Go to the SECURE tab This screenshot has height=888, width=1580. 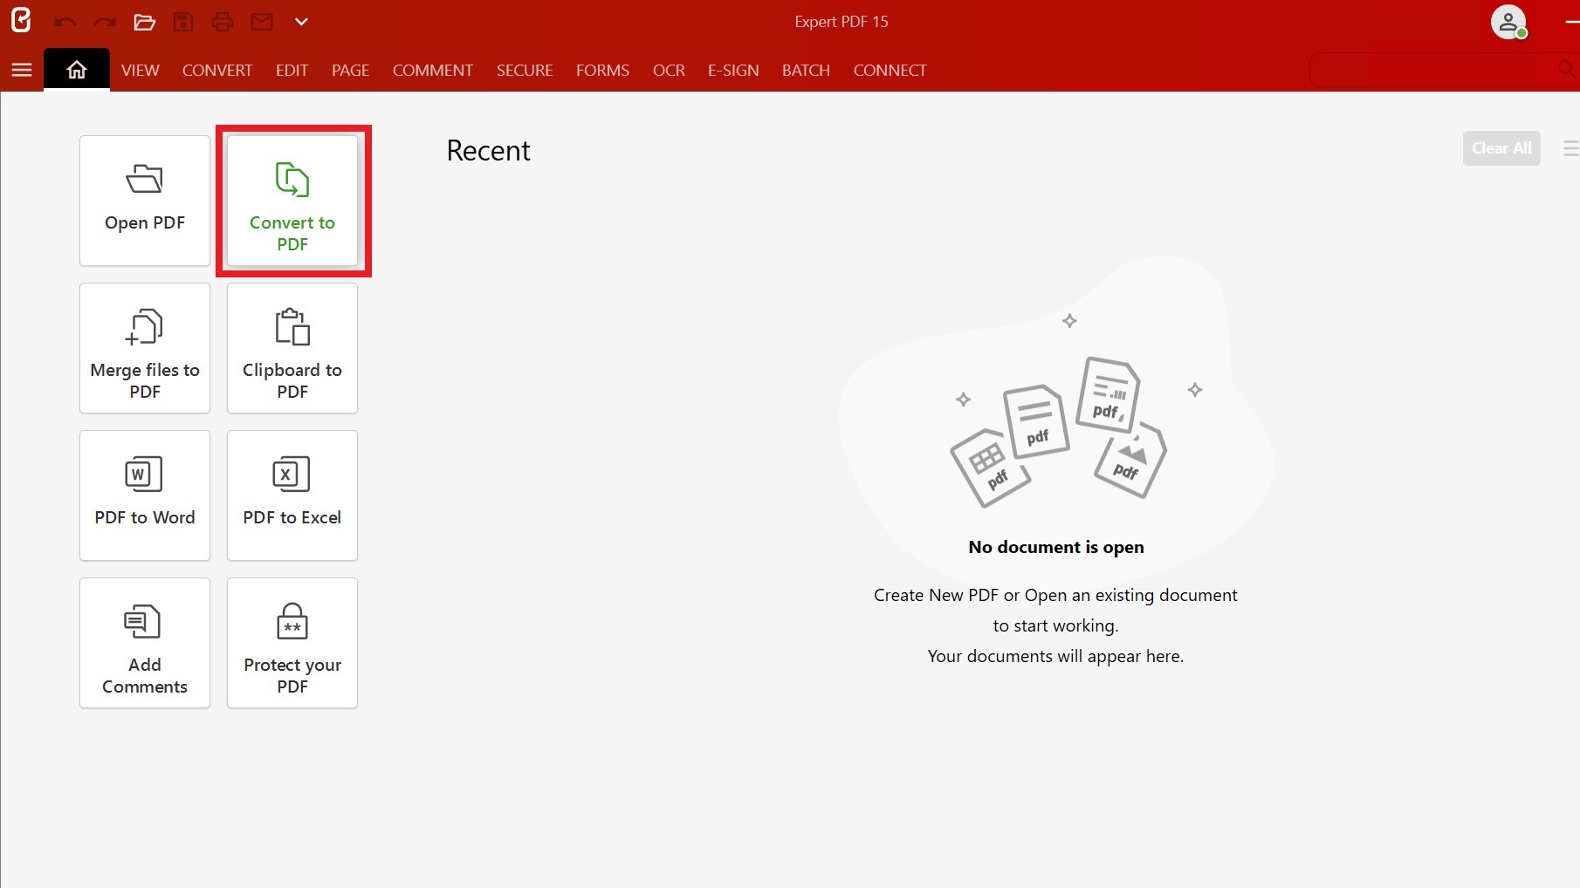tap(525, 70)
